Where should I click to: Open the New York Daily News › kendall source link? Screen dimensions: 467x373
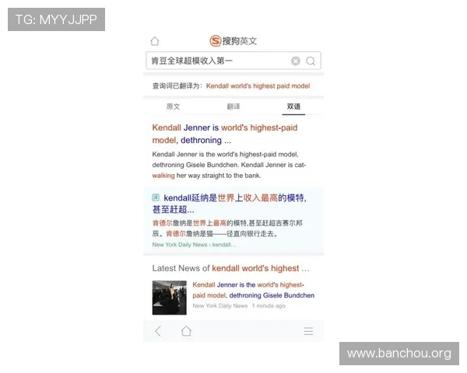point(194,245)
